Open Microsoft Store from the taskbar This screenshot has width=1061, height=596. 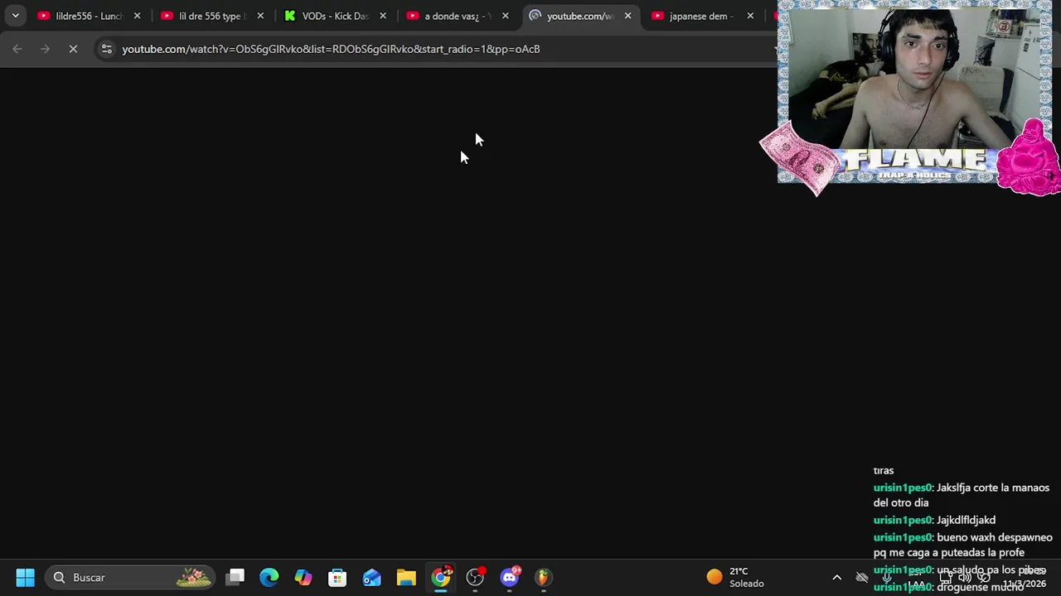[337, 577]
